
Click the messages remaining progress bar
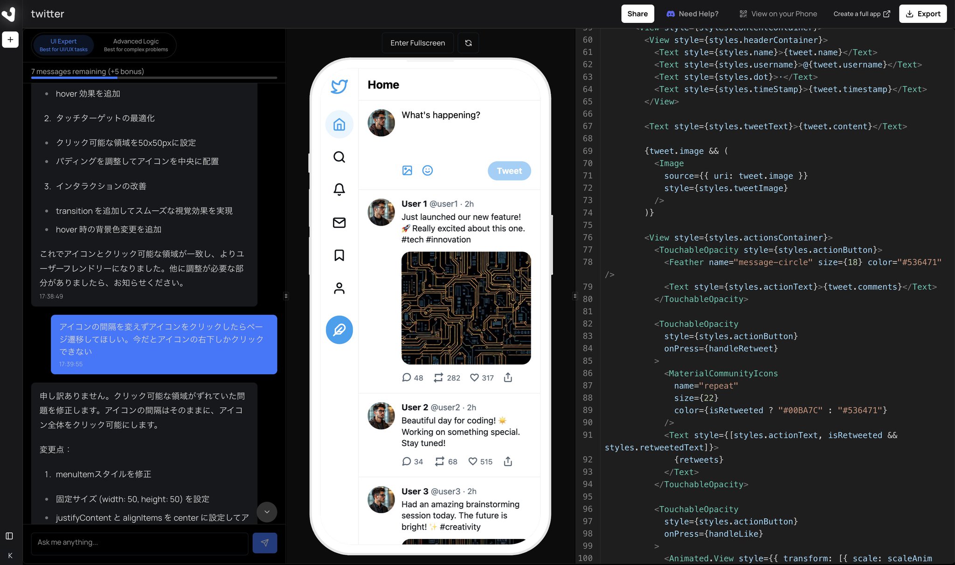coord(154,77)
